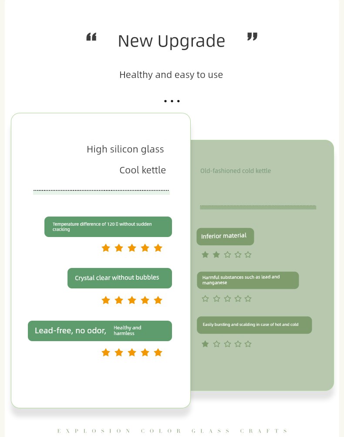Click the first orange star under Temperature difference
344x437 pixels.
tap(106, 248)
